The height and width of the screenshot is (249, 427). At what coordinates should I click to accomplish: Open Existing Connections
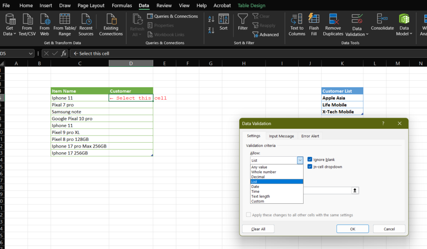tap(111, 19)
